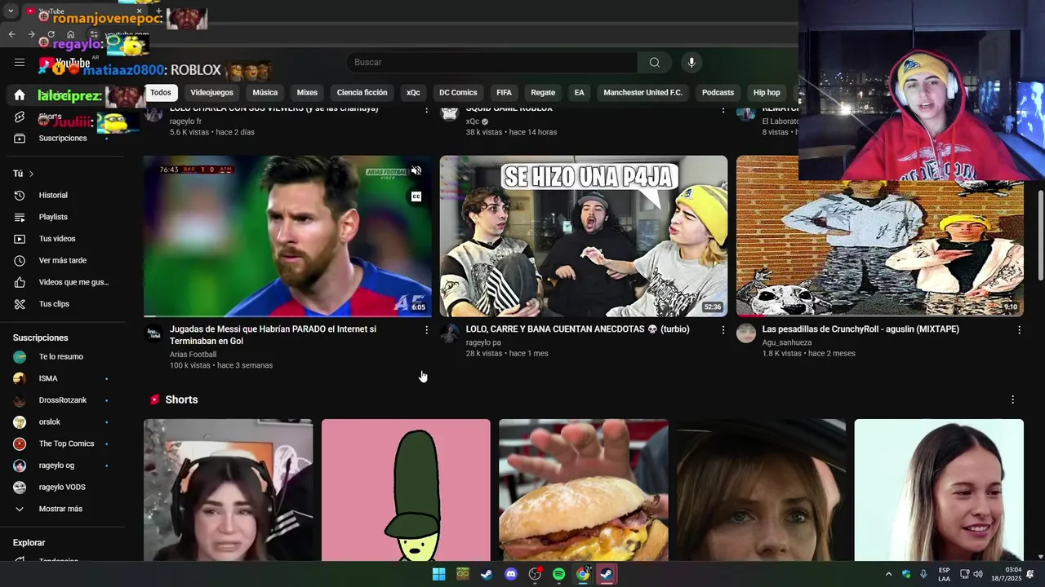Open the YouTube guide hamburger menu
1045x587 pixels.
pos(20,62)
